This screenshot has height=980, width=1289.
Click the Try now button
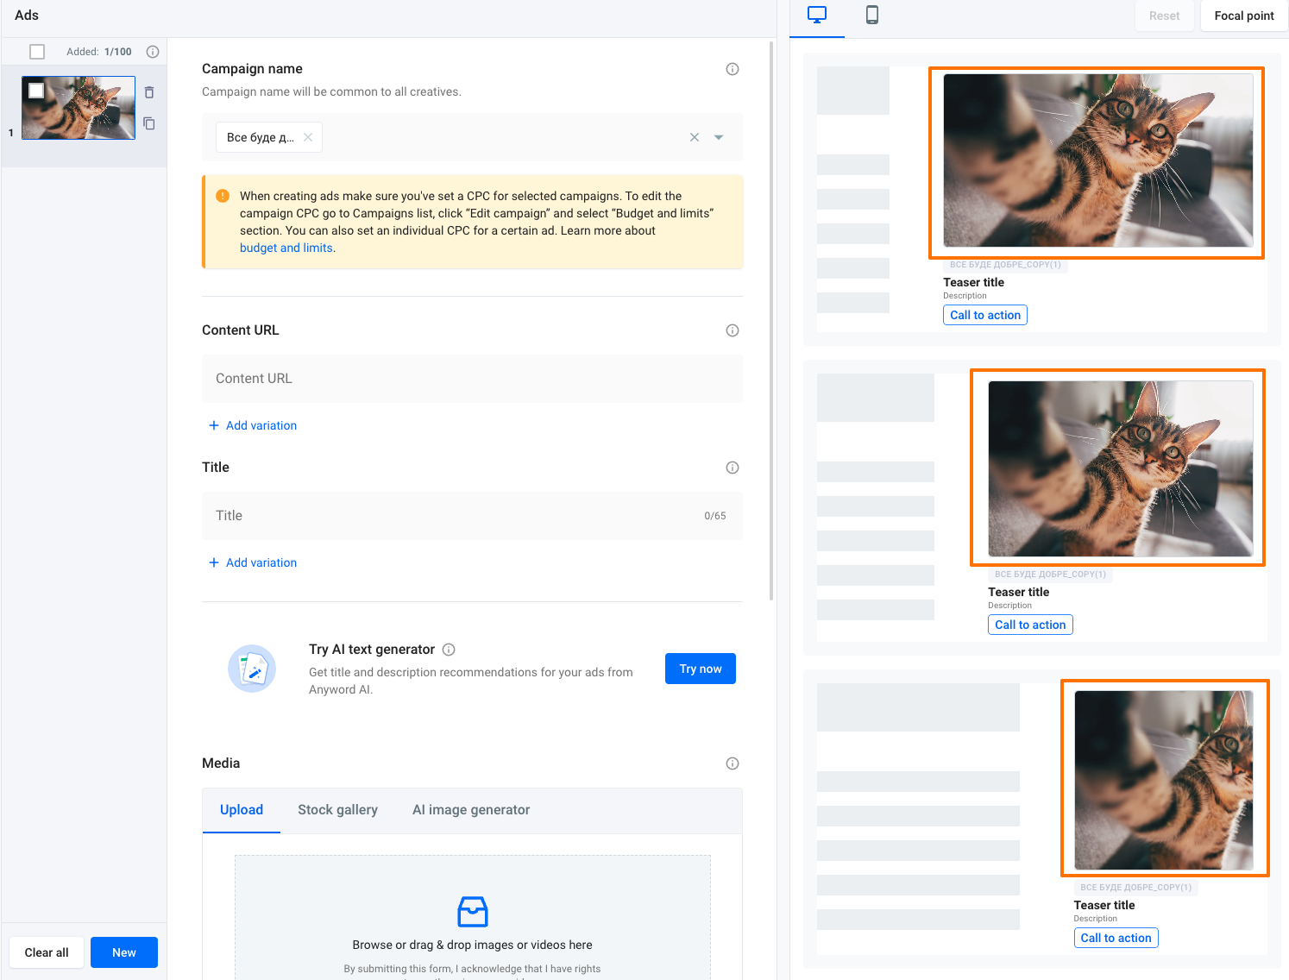700,669
